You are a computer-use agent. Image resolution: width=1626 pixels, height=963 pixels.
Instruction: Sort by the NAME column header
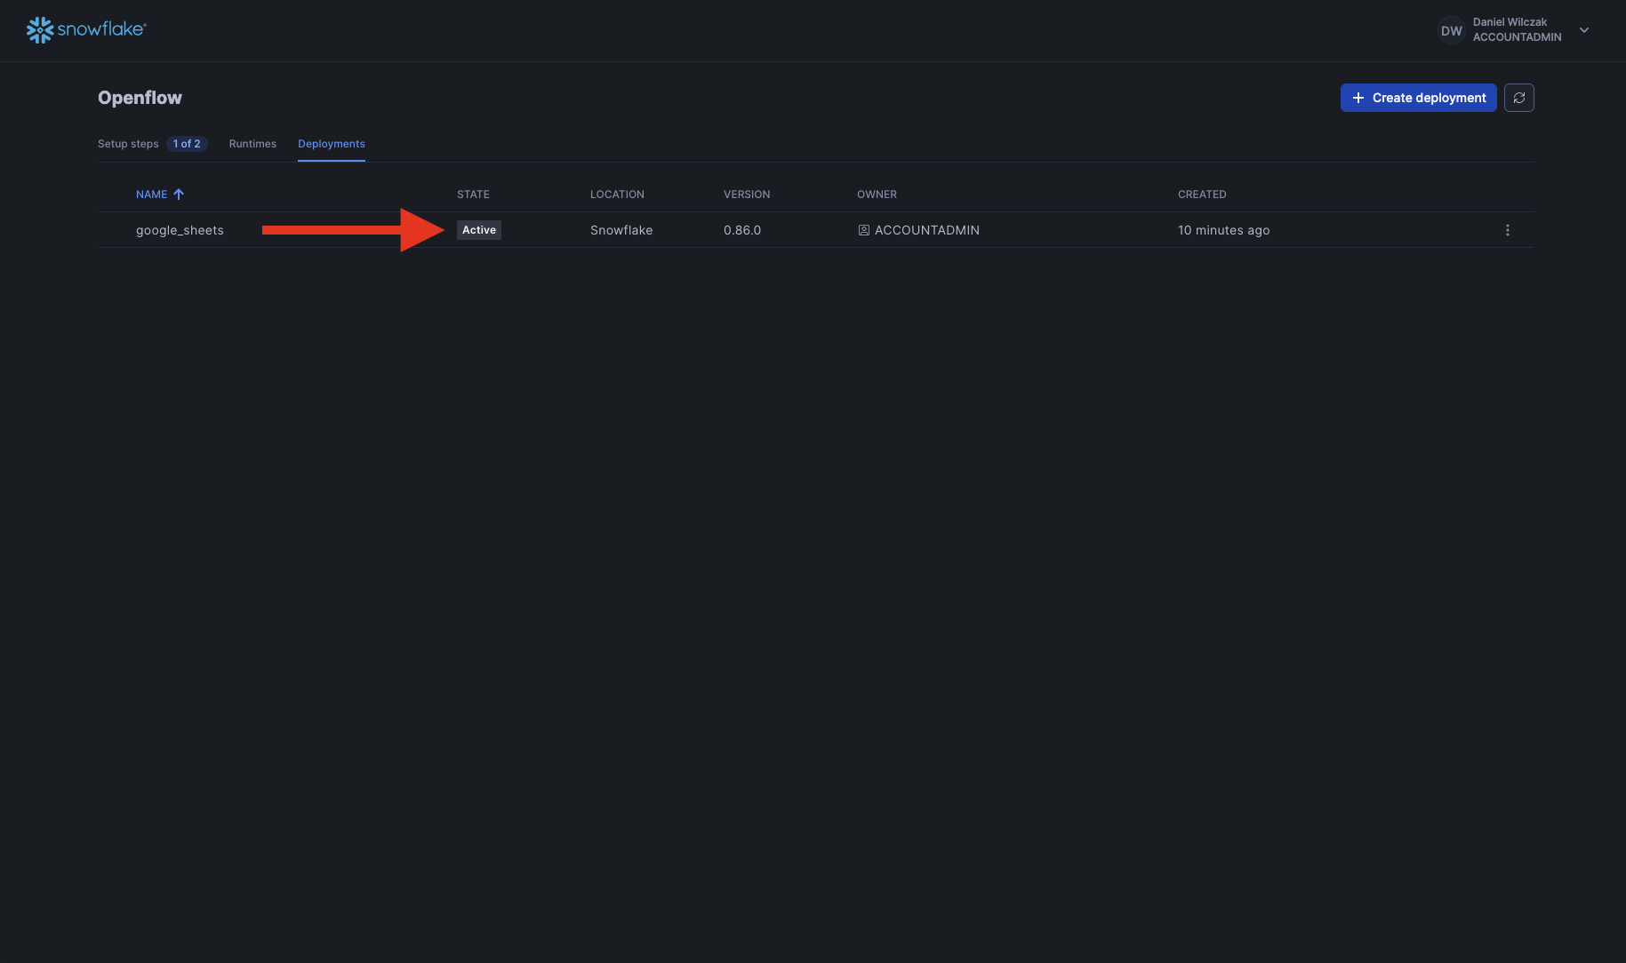click(151, 195)
